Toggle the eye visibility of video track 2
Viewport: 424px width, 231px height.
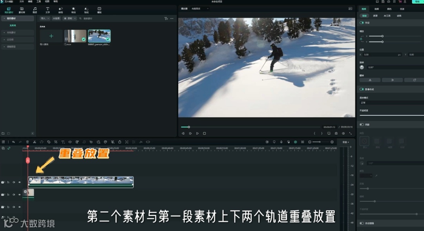pyautogui.click(x=20, y=195)
